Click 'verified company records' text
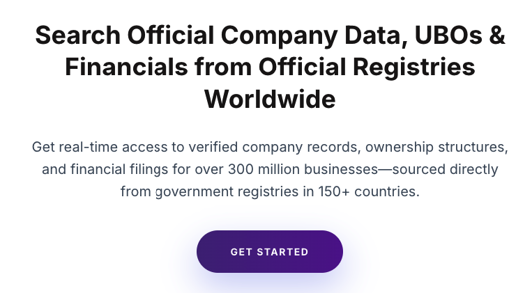Screen dimensions: 532x293 tap(274, 147)
